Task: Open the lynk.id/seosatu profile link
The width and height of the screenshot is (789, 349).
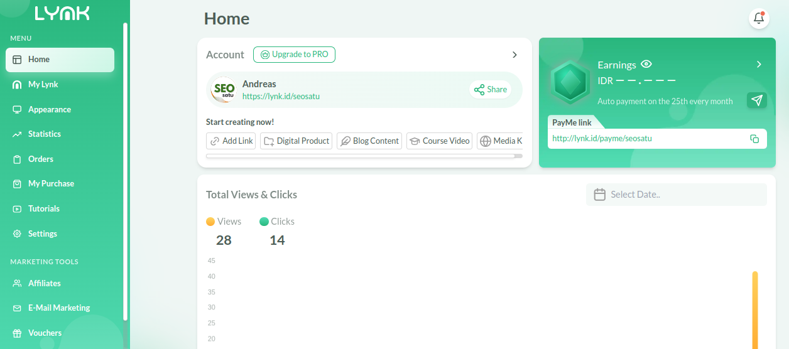Action: [x=281, y=97]
